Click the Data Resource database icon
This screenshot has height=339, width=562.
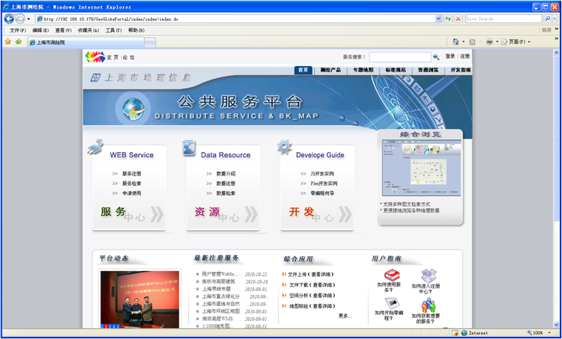189,147
